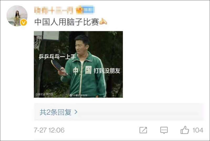
Task: Open the comment bubble icon
Action: 164,130
